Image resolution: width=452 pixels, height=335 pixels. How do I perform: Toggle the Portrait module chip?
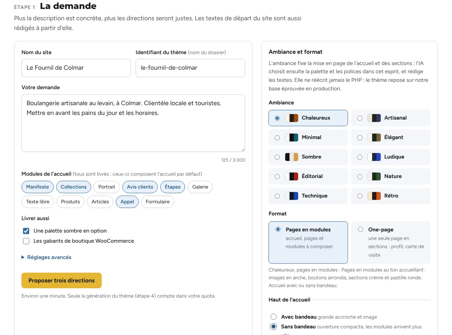[x=107, y=187]
